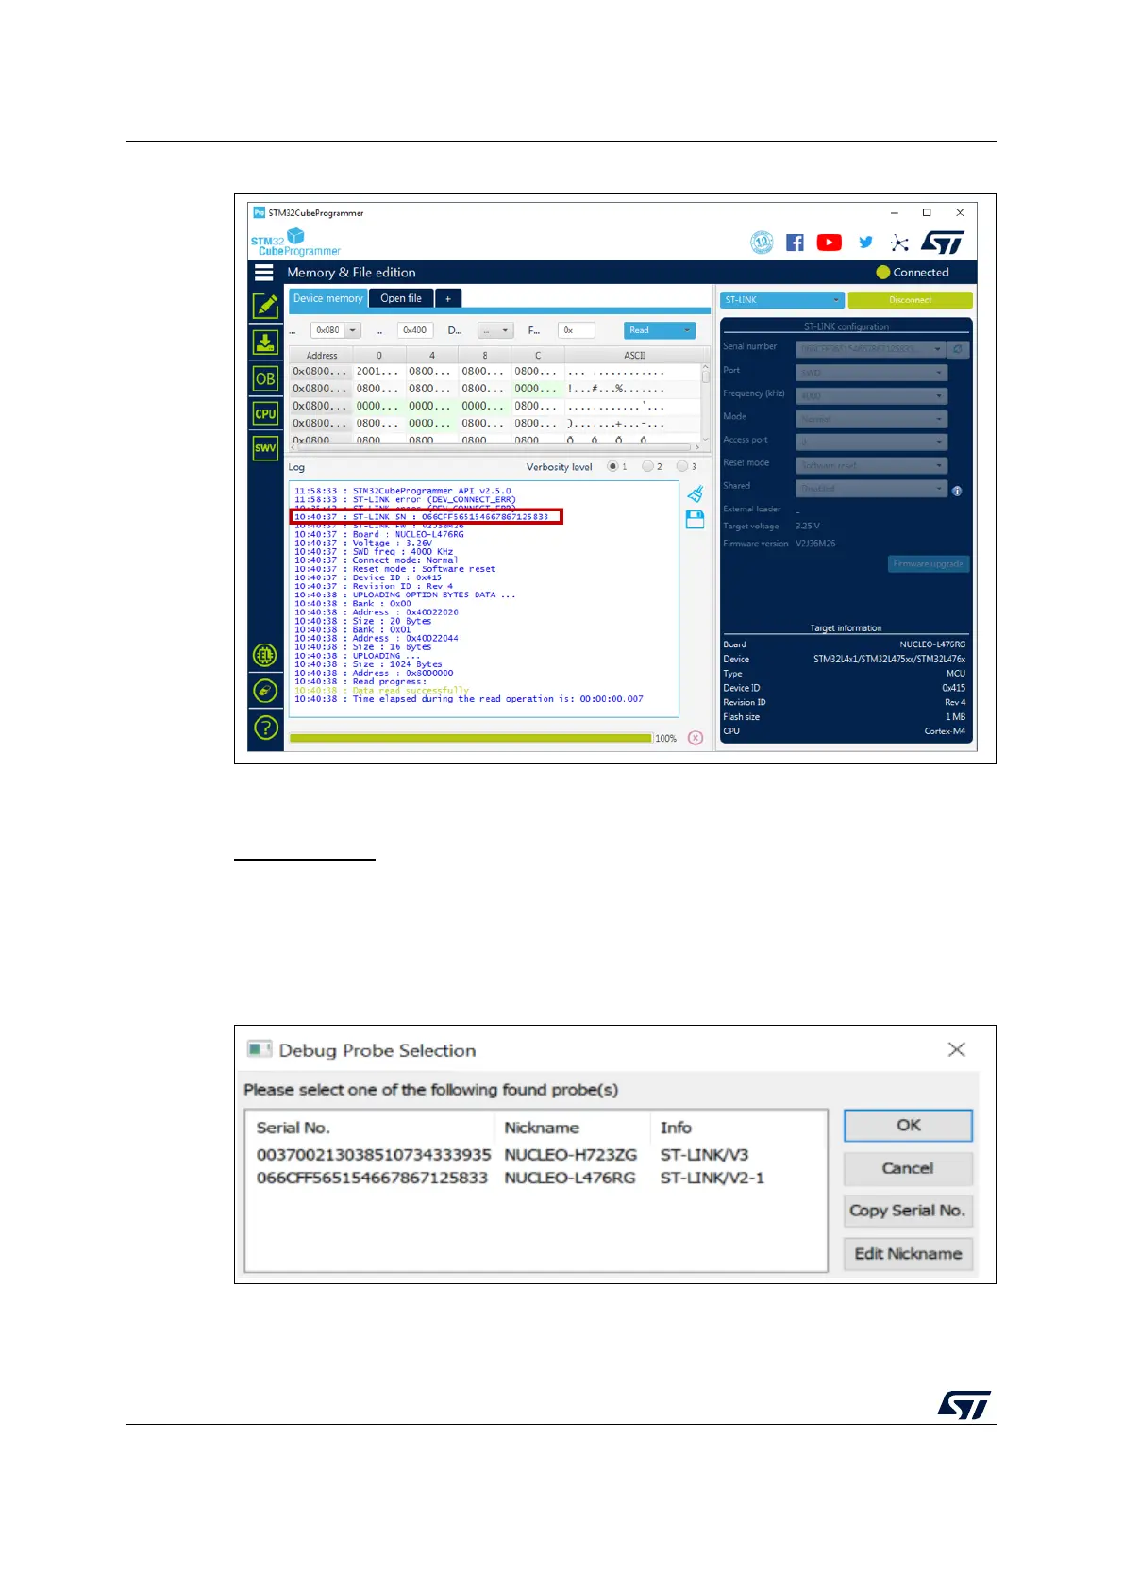Click the memory table horizontal scrollbar
The image size is (1123, 1589).
(494, 447)
